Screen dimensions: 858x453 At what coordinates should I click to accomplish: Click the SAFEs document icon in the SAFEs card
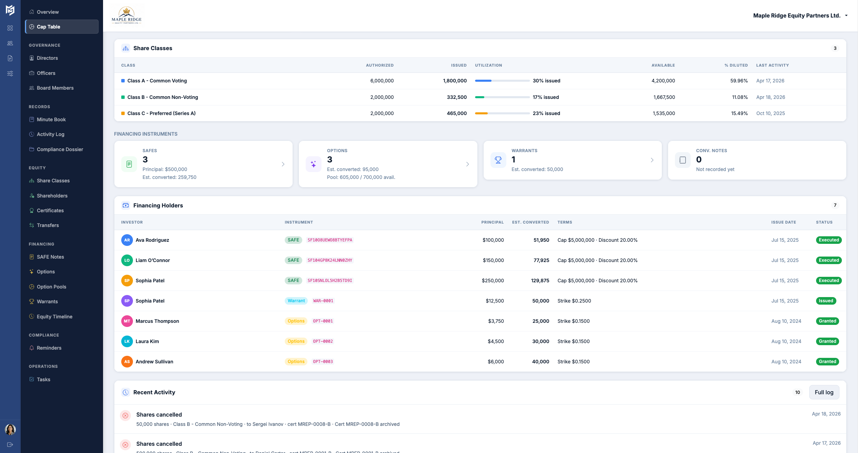[129, 164]
